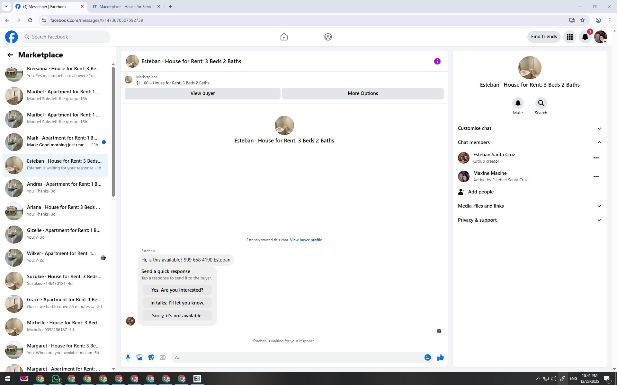Viewport: 617px width, 385px height.
Task: Click the purple conversation info icon
Action: pos(437,61)
